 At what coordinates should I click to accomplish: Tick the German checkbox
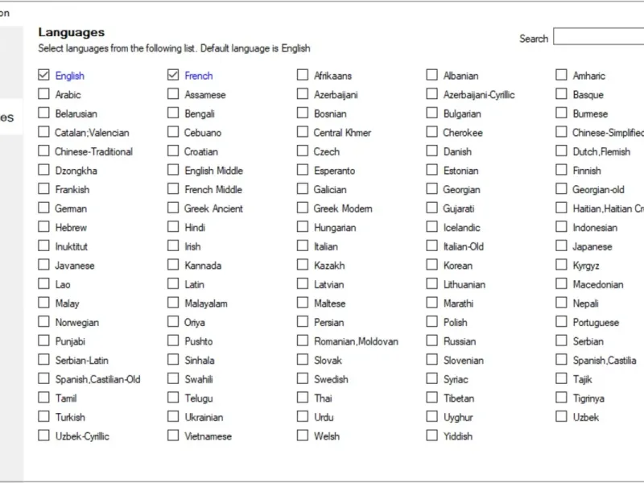tap(43, 208)
